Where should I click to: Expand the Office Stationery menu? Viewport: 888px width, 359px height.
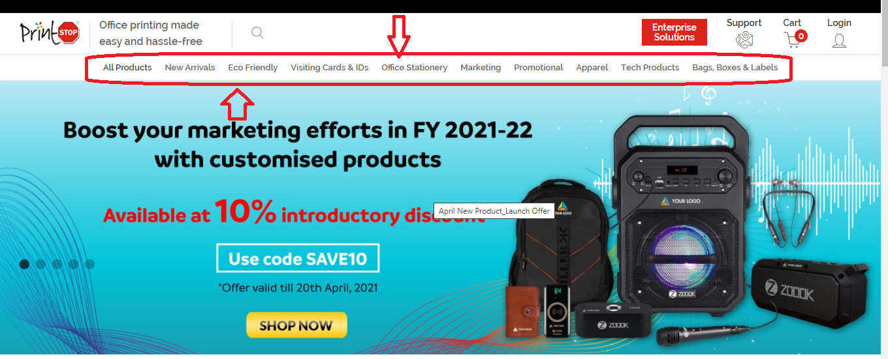(x=415, y=67)
